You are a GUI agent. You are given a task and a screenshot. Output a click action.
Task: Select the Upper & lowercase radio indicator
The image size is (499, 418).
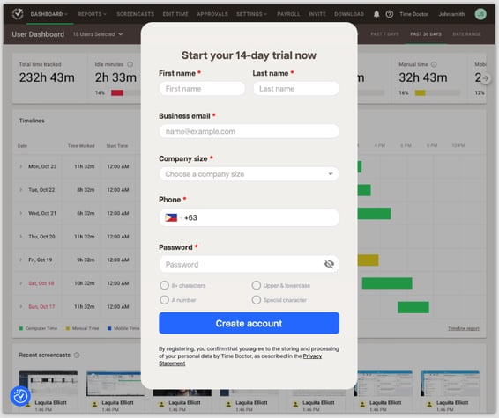pos(257,285)
